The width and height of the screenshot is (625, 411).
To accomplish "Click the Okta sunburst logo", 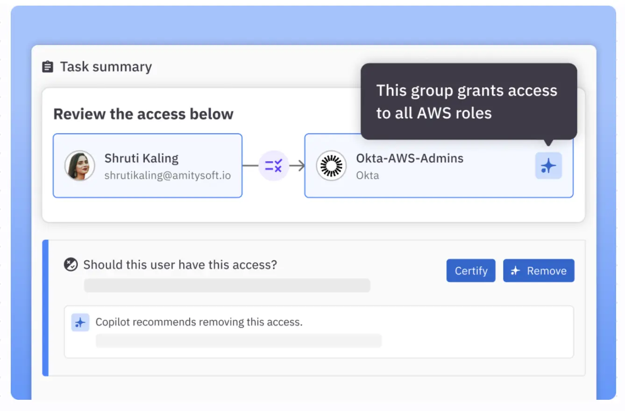I will (331, 165).
